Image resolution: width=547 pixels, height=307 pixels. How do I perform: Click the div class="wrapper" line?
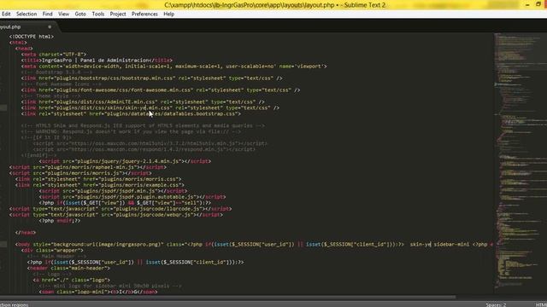pos(52,250)
